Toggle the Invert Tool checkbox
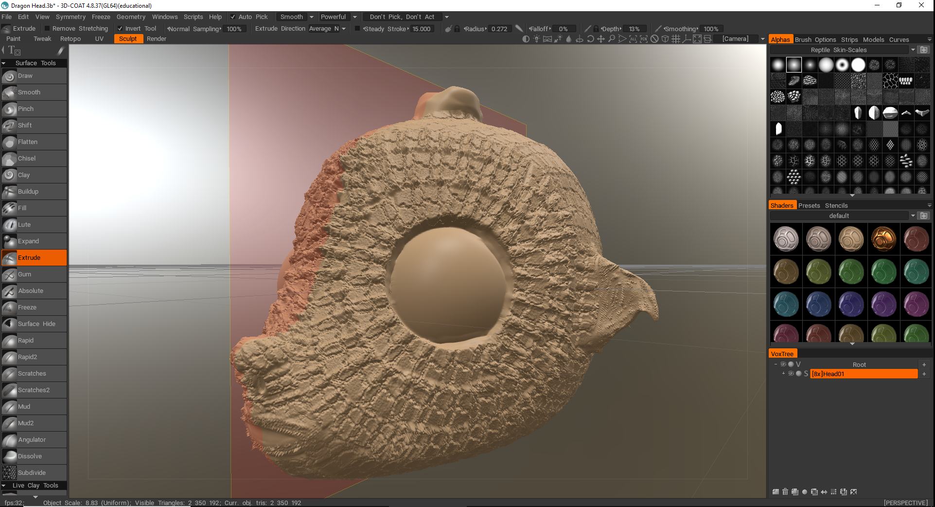 (120, 29)
